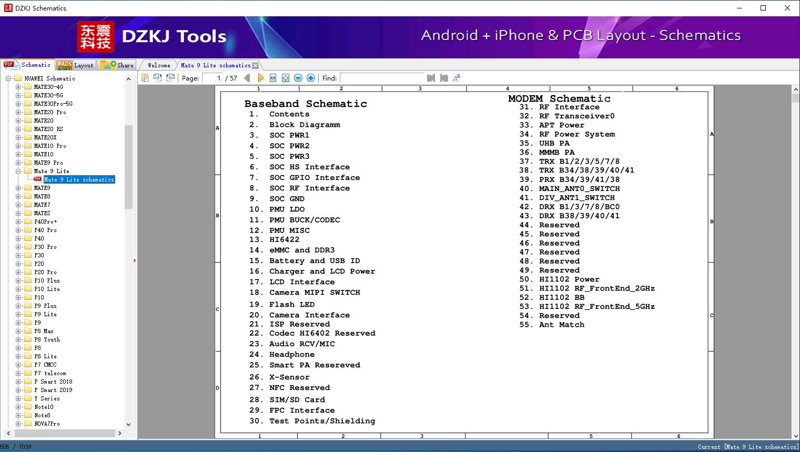Viewport: 800px width, 452px height.
Task: Click the fit page icon
Action: click(286, 78)
